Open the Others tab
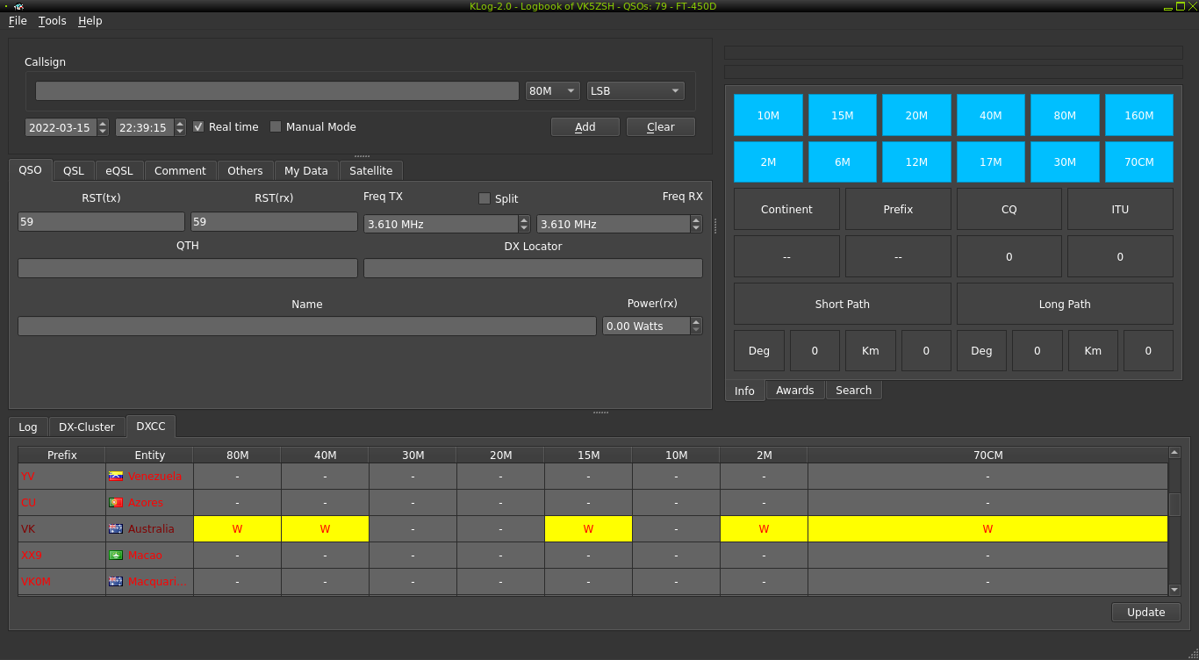This screenshot has width=1199, height=660. (245, 170)
